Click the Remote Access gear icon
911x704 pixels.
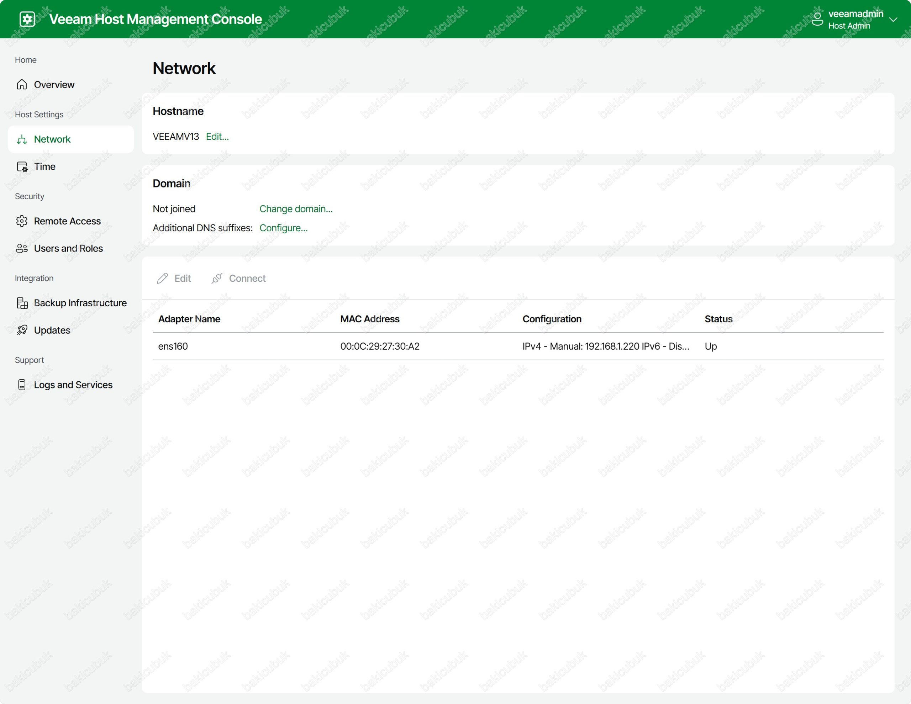[x=22, y=221]
